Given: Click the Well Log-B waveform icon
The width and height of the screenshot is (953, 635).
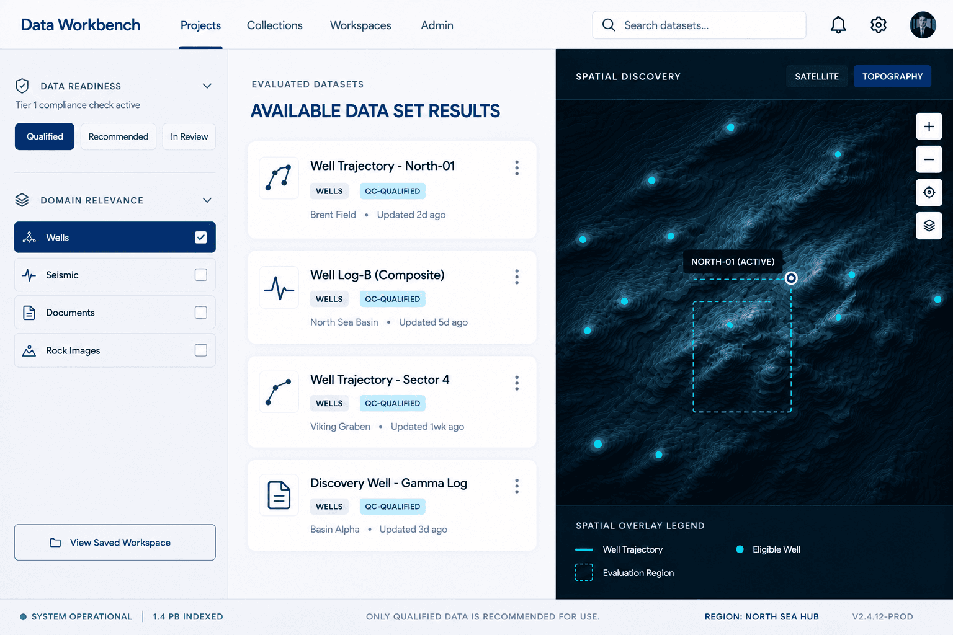Looking at the screenshot, I should point(279,287).
